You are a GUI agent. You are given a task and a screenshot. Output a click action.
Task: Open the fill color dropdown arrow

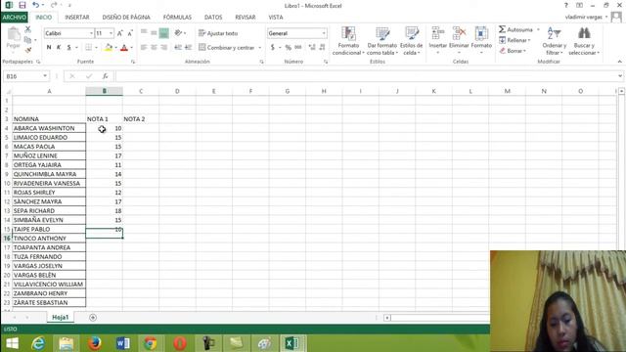pos(115,48)
